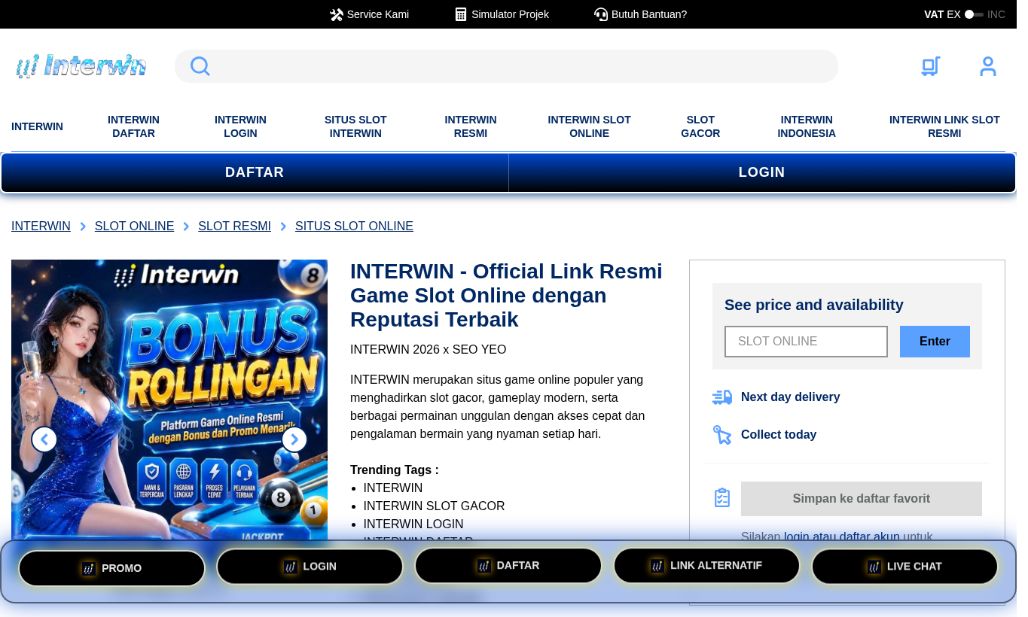Click the Next day delivery text

point(790,397)
